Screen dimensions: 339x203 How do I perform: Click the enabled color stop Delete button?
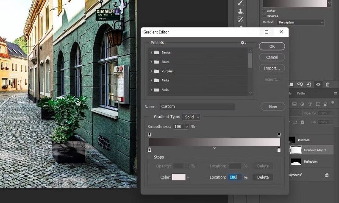point(263,177)
